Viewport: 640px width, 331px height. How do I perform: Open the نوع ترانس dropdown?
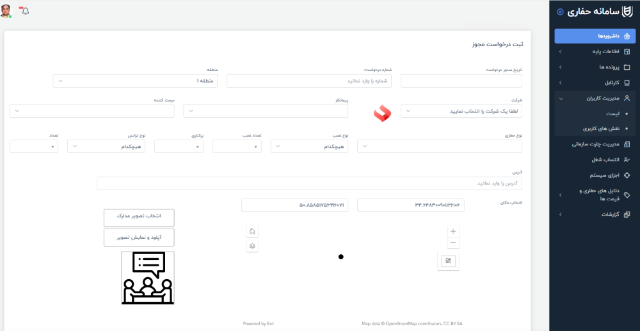106,147
